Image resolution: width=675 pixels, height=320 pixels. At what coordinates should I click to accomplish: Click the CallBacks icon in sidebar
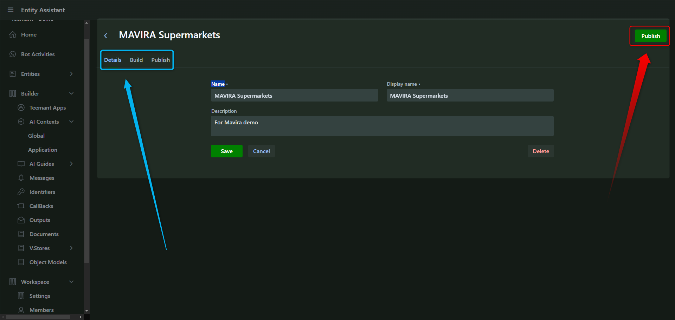click(x=21, y=206)
